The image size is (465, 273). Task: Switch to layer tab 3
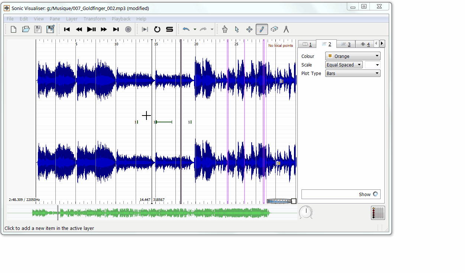pyautogui.click(x=346, y=44)
